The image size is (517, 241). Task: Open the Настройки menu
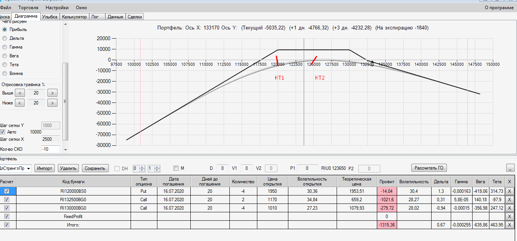57,7
